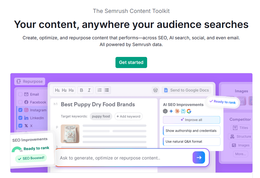
Task: Click the Facebook logo icon
Action: [x=26, y=102]
